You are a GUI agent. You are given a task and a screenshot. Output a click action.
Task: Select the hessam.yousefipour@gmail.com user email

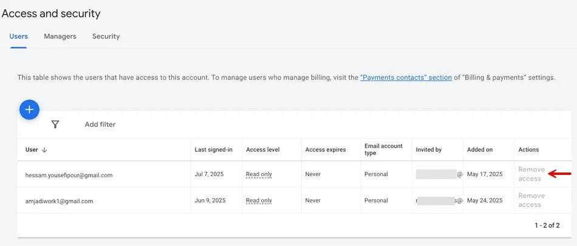(69, 176)
